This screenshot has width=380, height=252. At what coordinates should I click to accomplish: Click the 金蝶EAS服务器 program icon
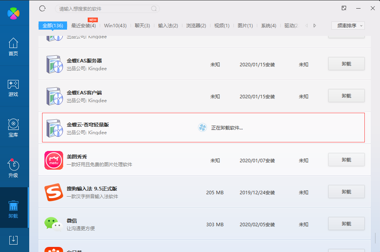coord(55,64)
